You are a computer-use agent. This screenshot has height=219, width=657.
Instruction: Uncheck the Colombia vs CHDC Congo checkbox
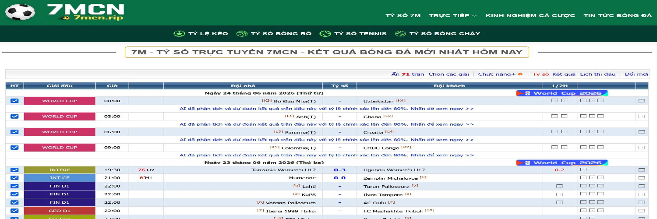[x=14, y=147]
